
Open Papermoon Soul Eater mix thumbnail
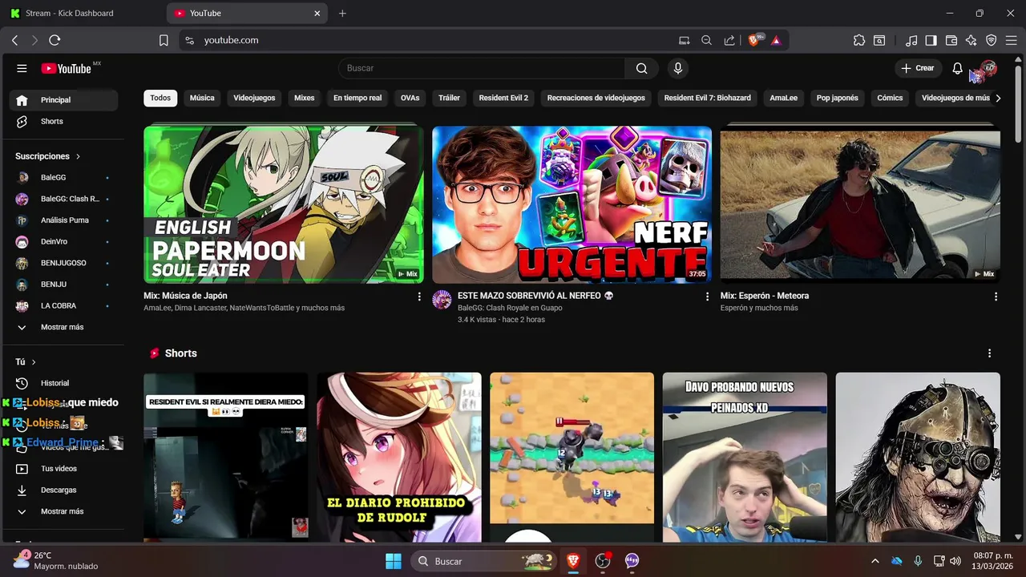point(284,204)
